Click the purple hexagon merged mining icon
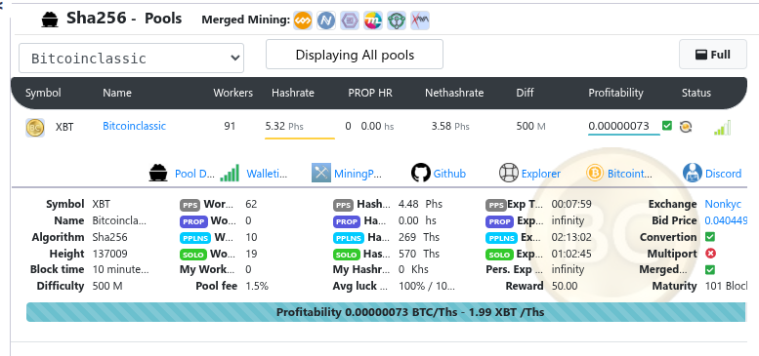Viewport: 759px width, 356px height. [x=350, y=20]
